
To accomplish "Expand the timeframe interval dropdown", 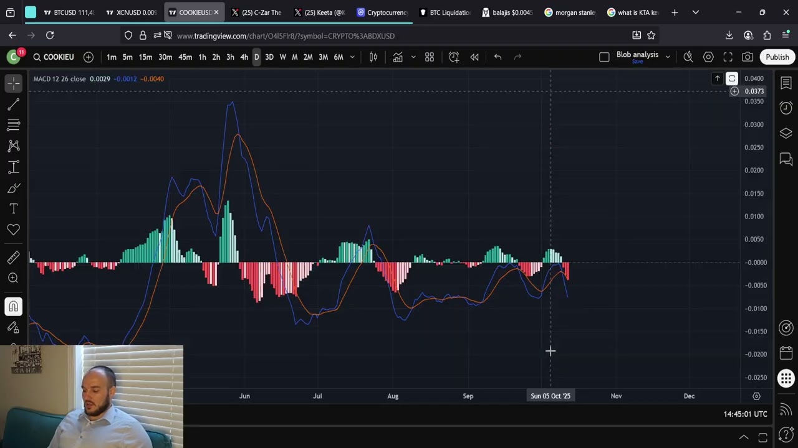I will [352, 57].
